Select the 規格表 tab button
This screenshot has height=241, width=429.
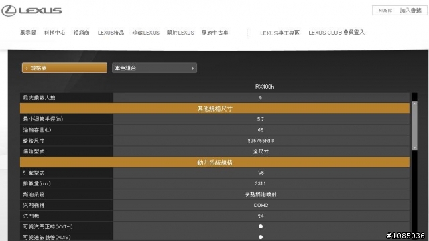coord(64,68)
